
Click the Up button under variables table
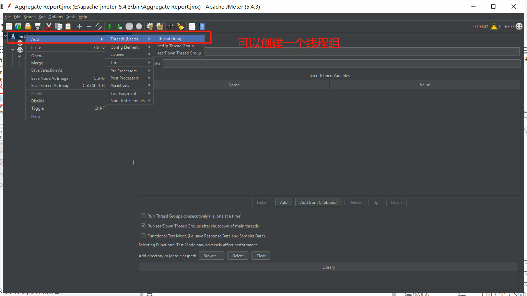tap(376, 202)
